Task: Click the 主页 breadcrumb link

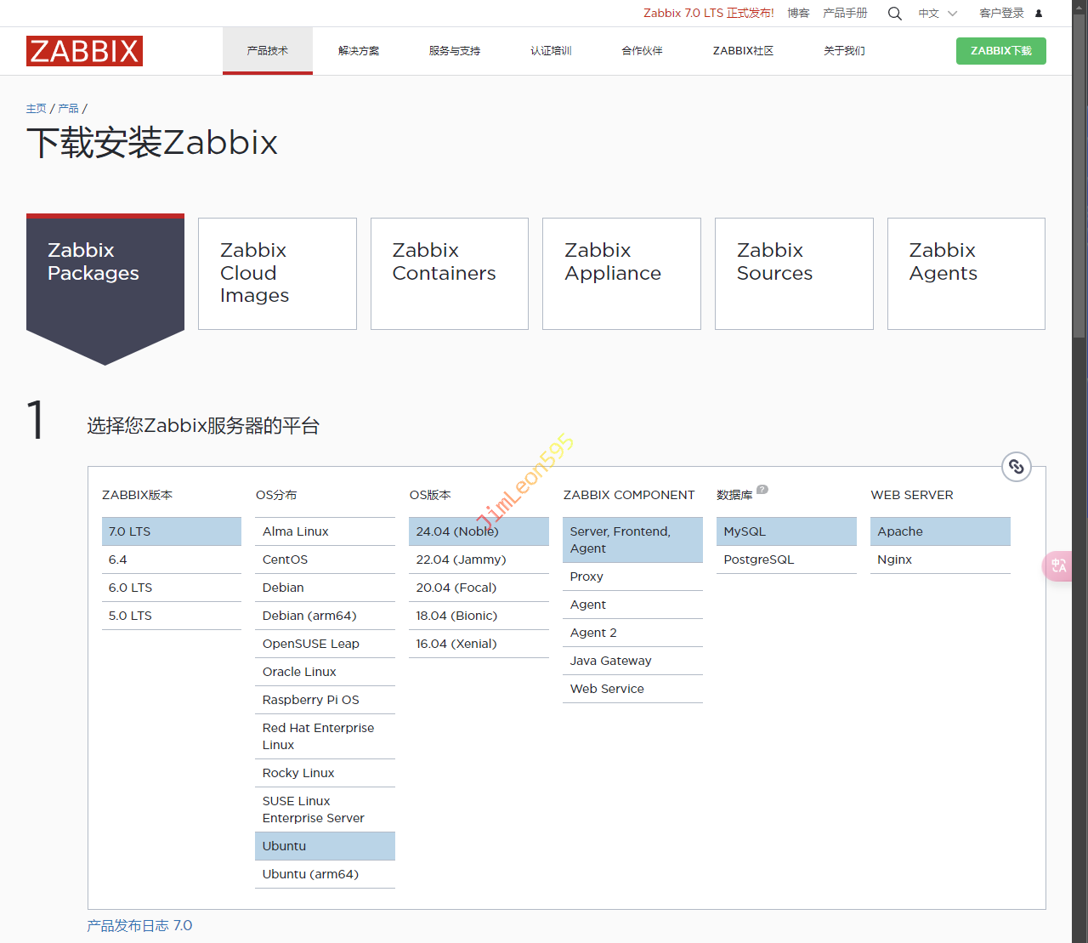Action: coord(36,109)
